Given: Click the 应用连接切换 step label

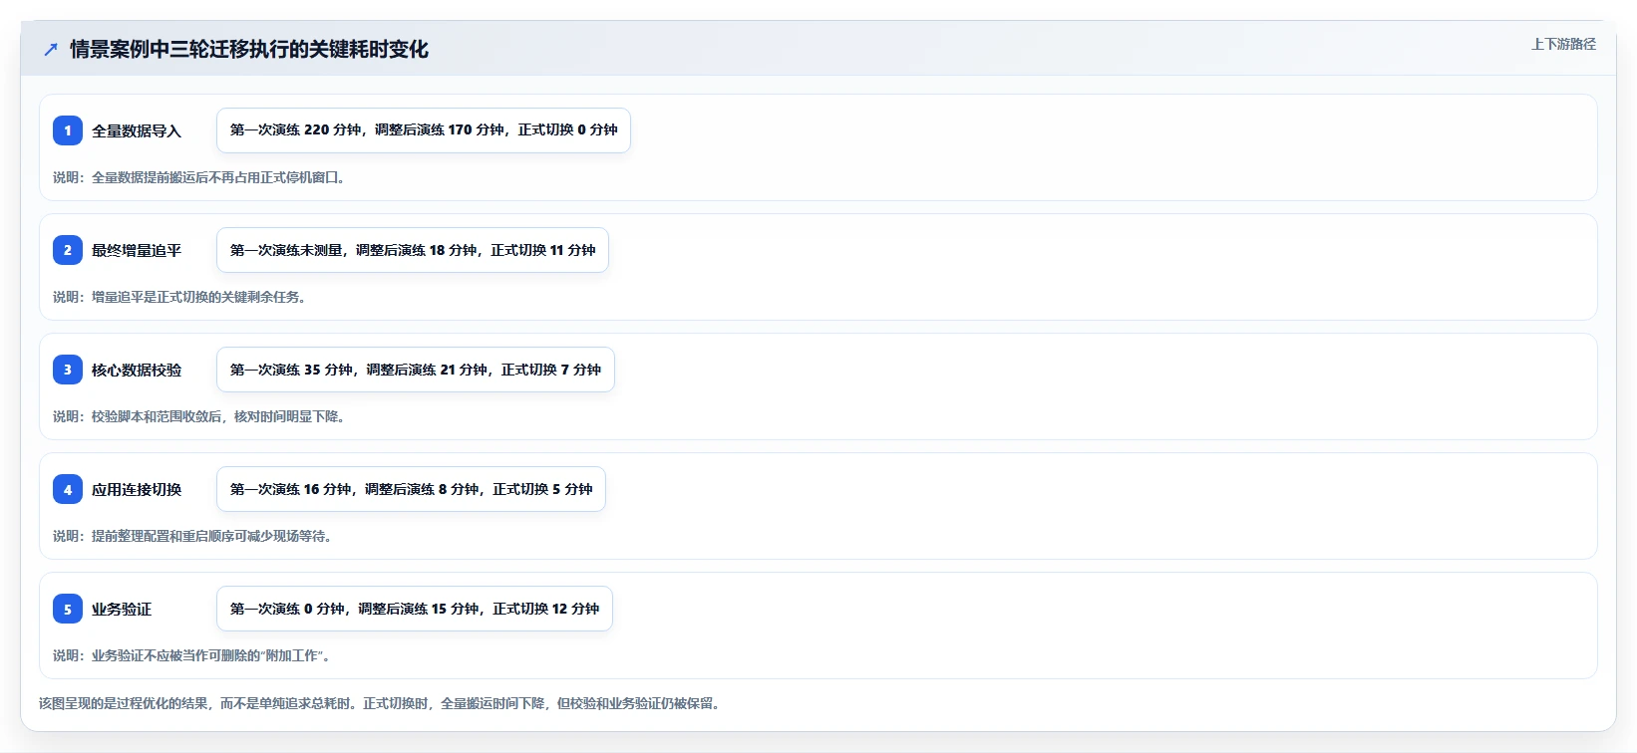Looking at the screenshot, I should click(137, 489).
